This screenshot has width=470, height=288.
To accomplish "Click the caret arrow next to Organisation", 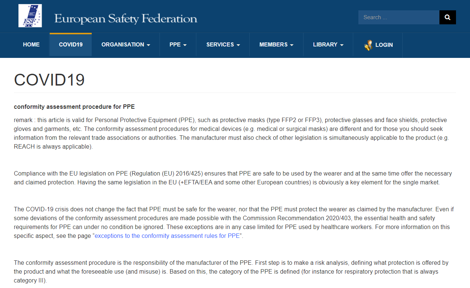I will (148, 45).
